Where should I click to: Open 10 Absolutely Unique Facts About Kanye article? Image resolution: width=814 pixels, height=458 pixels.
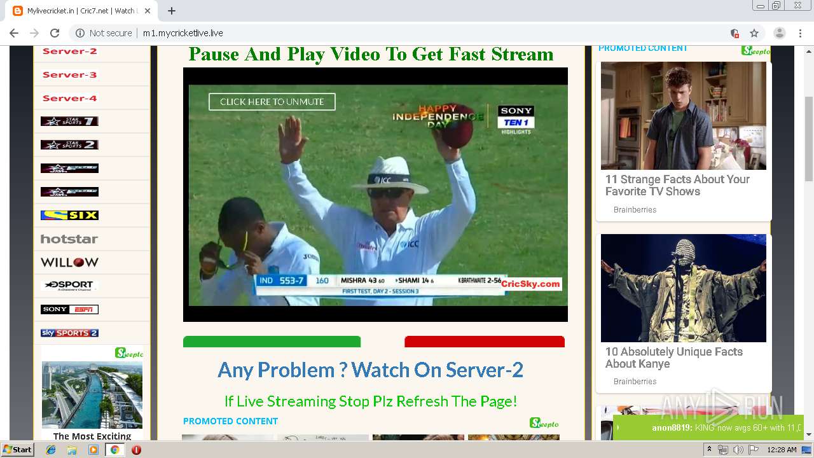click(x=674, y=357)
